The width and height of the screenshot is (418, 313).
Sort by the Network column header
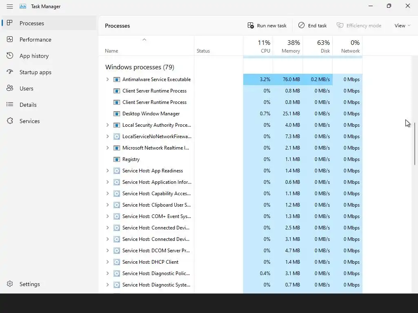point(348,46)
